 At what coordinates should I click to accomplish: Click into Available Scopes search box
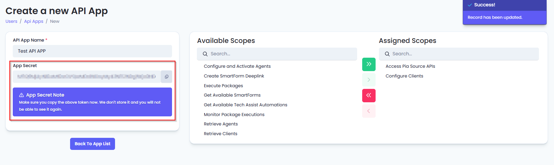point(282,54)
